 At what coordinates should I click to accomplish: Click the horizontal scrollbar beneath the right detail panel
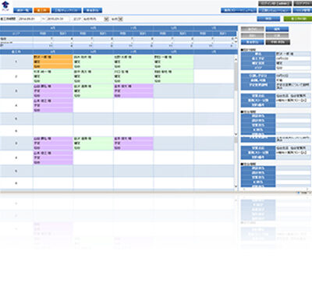pyautogui.click(x=275, y=189)
